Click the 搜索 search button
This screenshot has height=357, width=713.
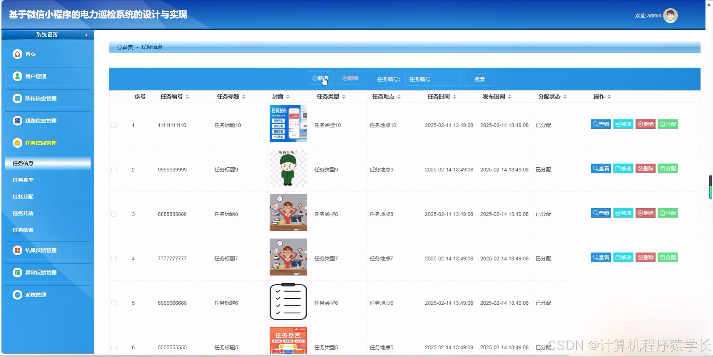(479, 79)
